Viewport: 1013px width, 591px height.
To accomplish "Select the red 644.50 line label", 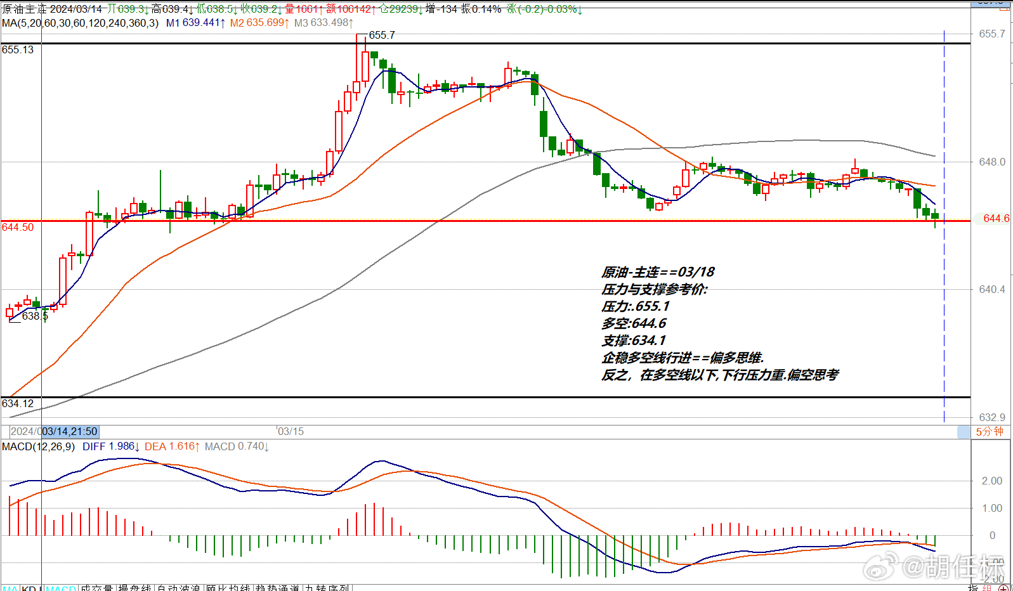I will click(18, 227).
